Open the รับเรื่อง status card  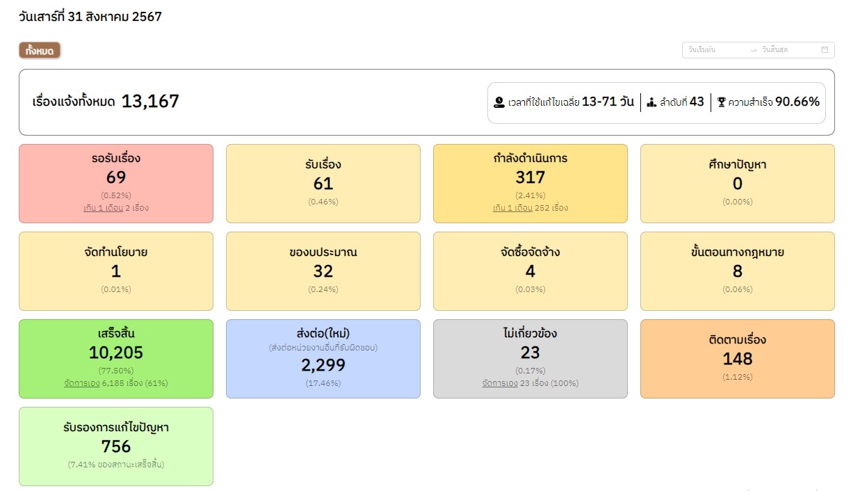(x=323, y=183)
